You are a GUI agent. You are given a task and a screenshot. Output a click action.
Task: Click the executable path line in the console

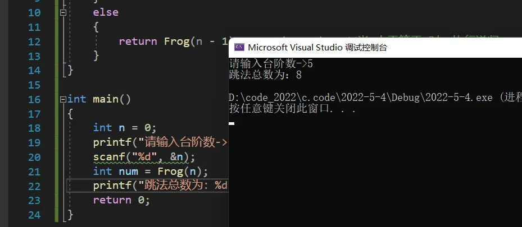(x=375, y=98)
